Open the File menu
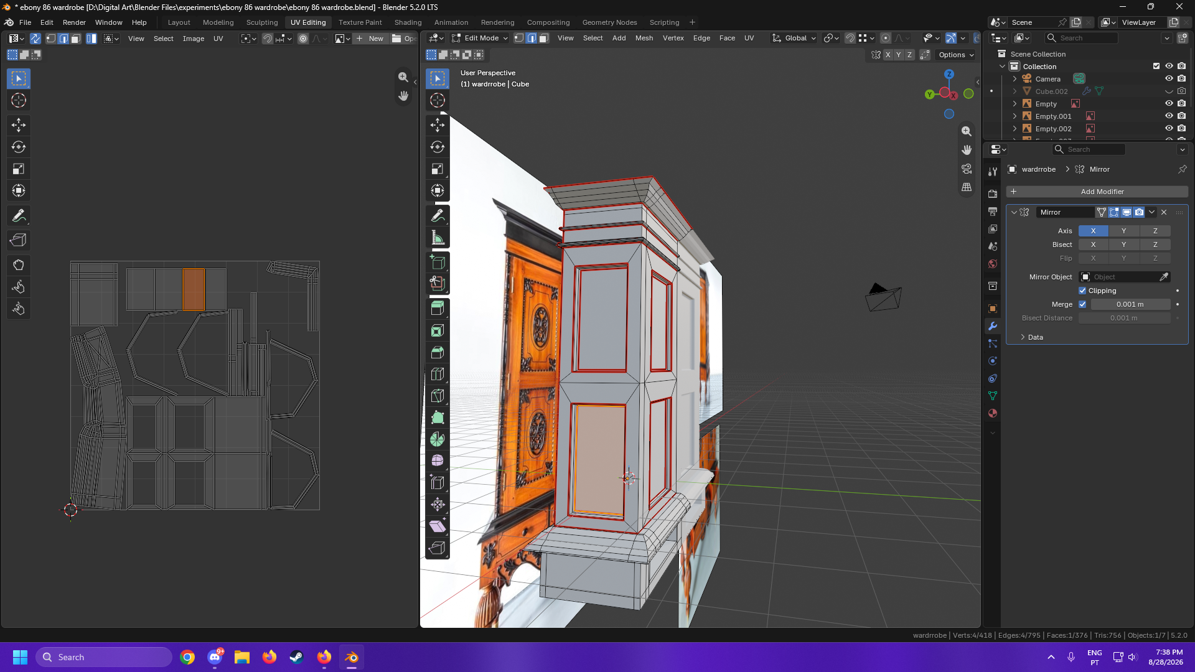Image resolution: width=1195 pixels, height=672 pixels. click(x=25, y=22)
